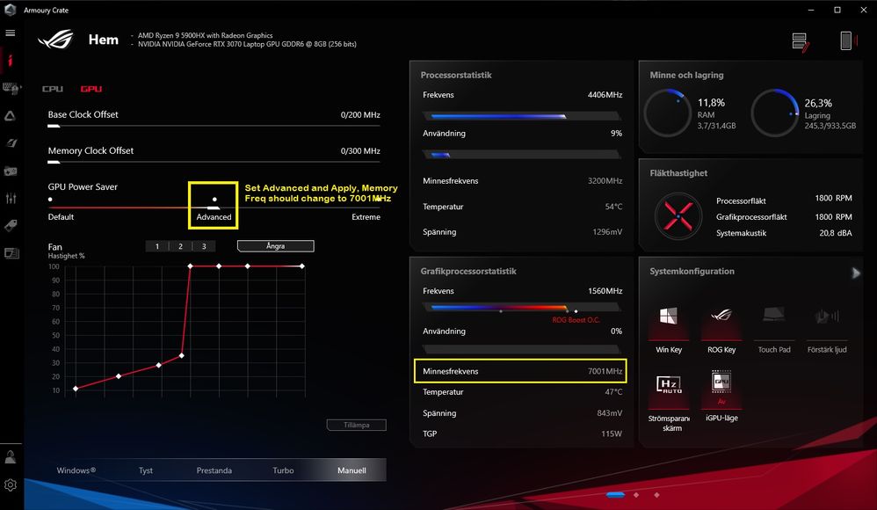The width and height of the screenshot is (877, 510).
Task: Open the Game Library gamepad icon
Action: pyautogui.click(x=11, y=171)
